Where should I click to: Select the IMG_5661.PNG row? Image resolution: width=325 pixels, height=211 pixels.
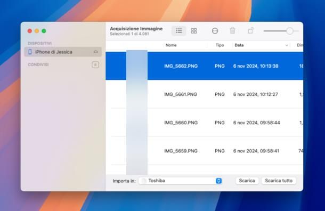(x=205, y=94)
